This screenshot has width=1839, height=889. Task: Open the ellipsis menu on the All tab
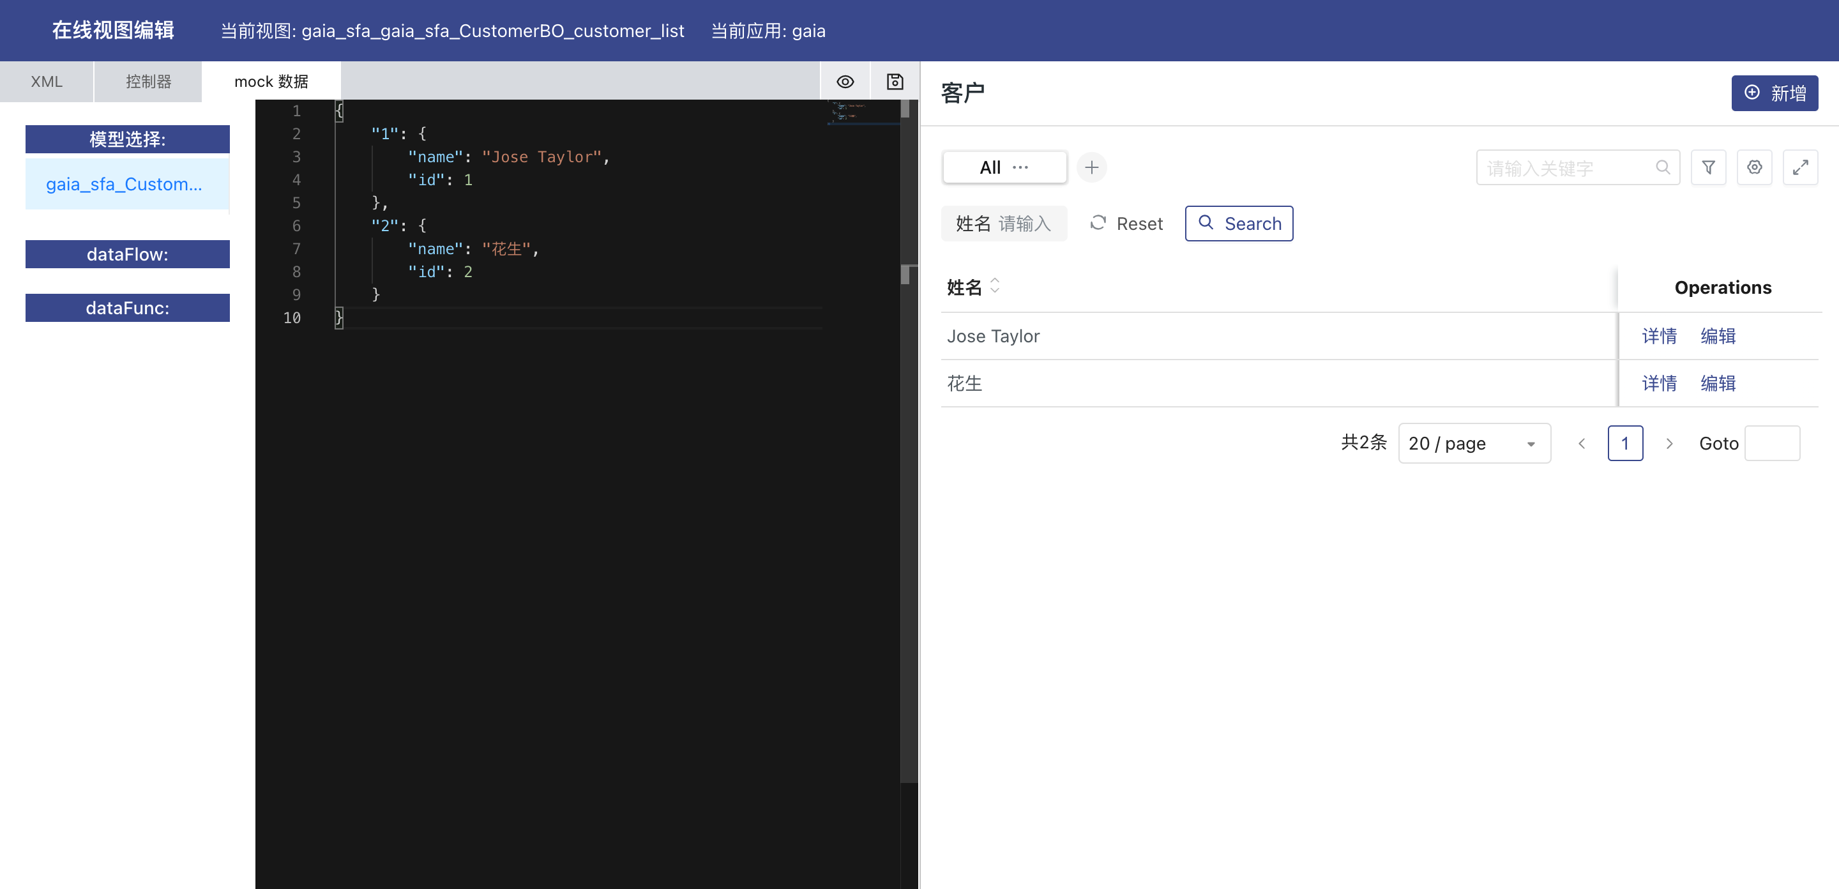pos(1020,167)
